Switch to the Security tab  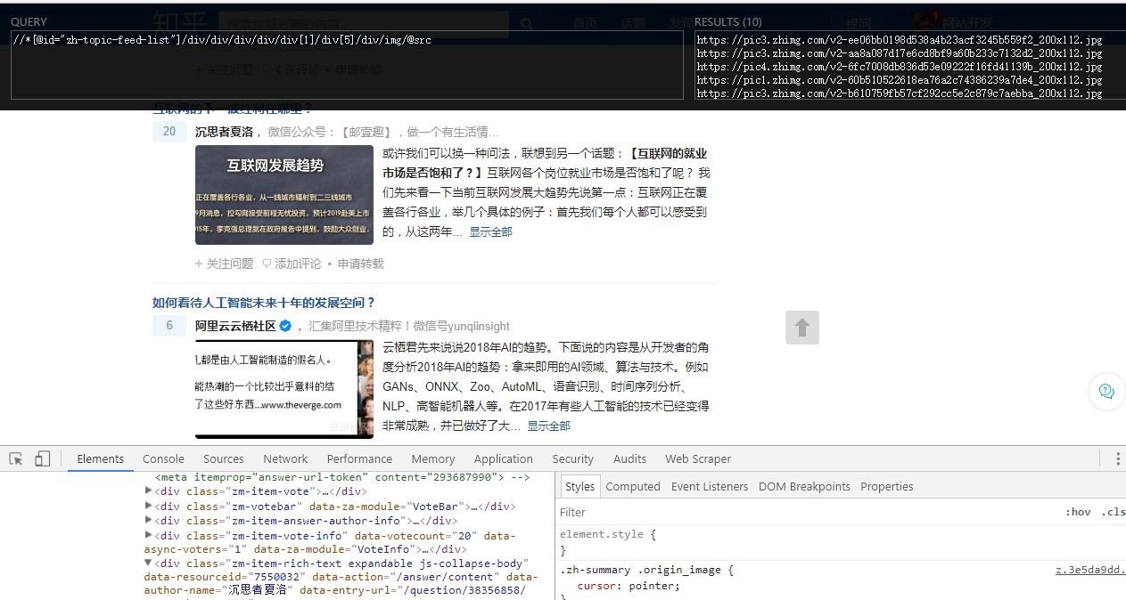pyautogui.click(x=572, y=458)
